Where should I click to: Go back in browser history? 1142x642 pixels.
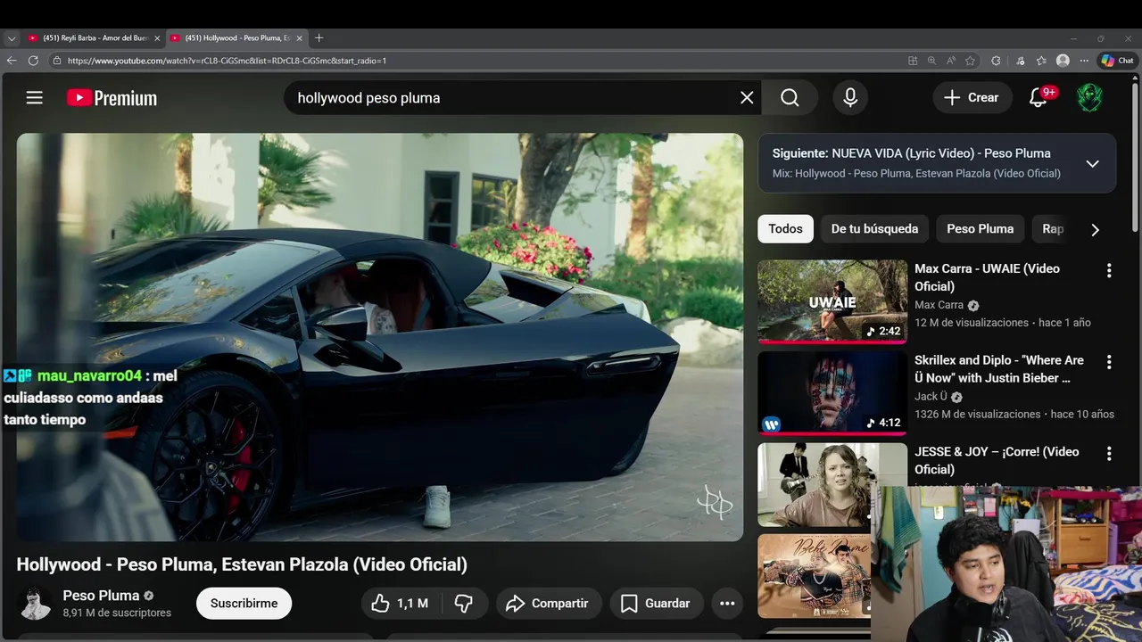[x=12, y=61]
